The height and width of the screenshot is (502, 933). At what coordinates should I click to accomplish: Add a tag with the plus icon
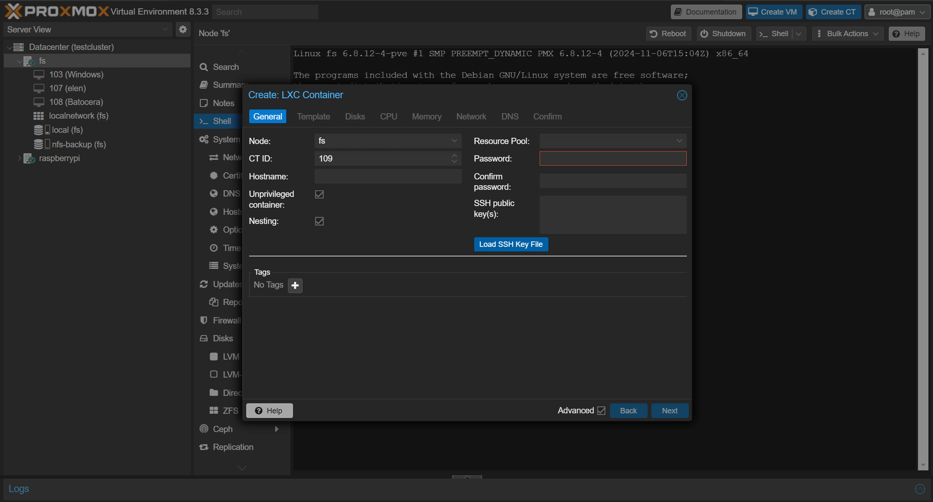295,286
